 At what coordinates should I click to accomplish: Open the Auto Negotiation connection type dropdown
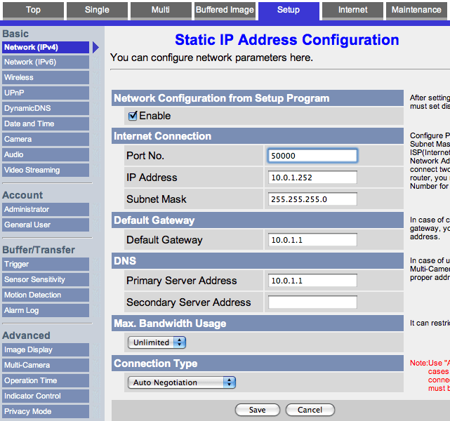pos(182,382)
